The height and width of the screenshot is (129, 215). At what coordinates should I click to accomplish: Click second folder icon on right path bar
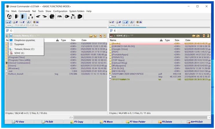pyautogui.click(x=198, y=36)
